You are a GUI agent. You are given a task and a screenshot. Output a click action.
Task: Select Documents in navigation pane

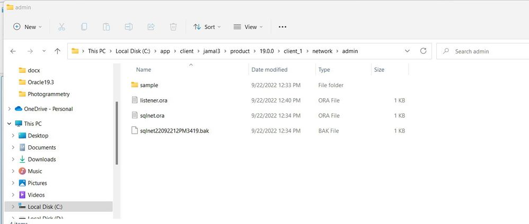(x=42, y=147)
